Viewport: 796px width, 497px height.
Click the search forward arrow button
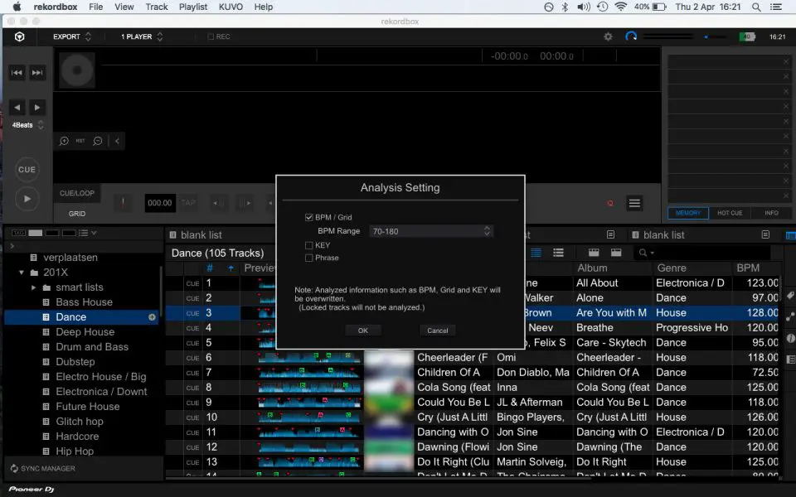pyautogui.click(x=37, y=108)
